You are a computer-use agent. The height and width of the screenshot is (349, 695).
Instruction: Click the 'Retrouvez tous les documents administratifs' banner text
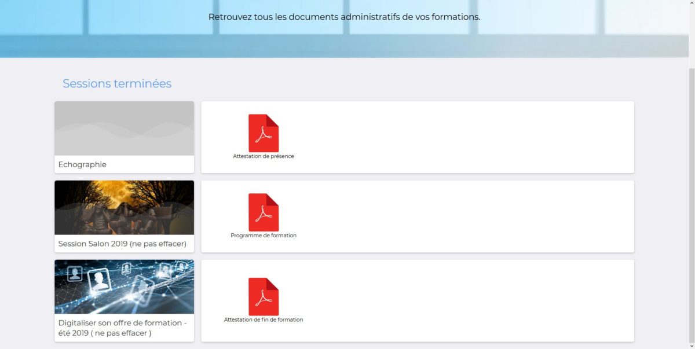tap(344, 17)
